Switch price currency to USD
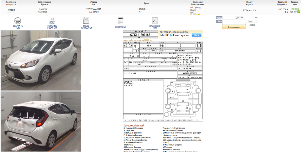This screenshot has height=152, width=302. click(295, 12)
